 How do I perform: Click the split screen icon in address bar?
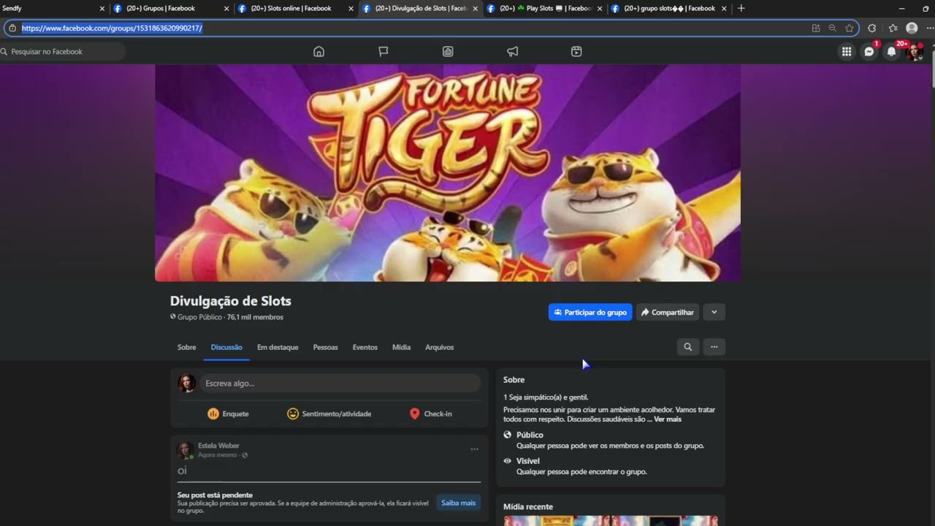[816, 28]
